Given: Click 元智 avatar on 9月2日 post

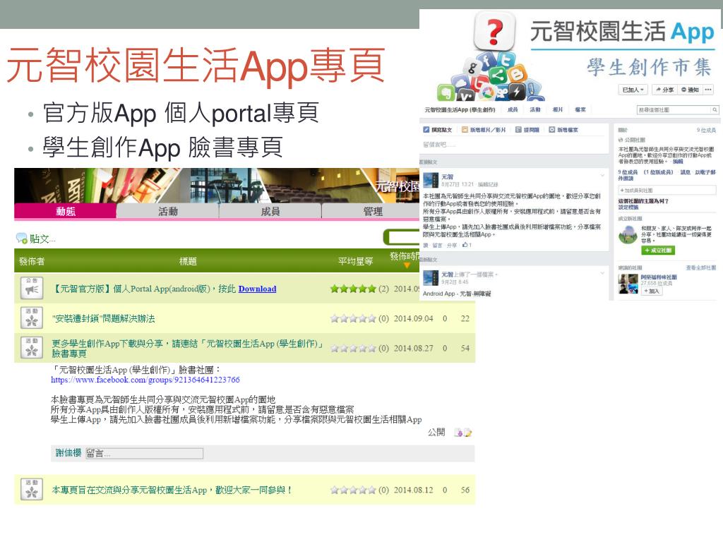Looking at the screenshot, I should pos(431,278).
